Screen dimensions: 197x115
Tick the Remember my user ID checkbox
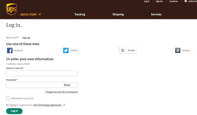pos(8,98)
